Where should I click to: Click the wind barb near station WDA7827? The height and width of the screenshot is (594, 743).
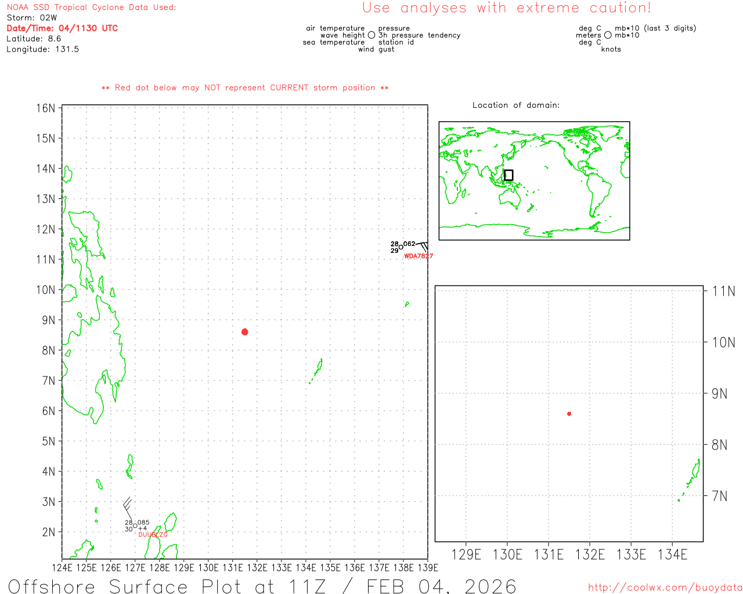coord(423,246)
